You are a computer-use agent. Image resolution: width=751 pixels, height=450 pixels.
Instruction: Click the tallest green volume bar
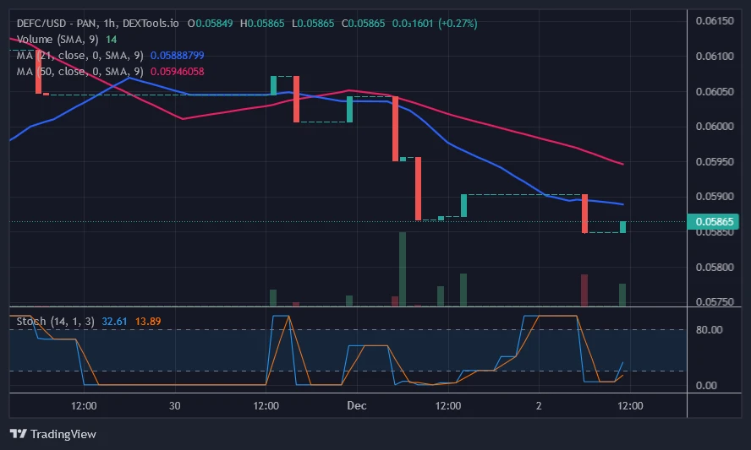(x=403, y=268)
